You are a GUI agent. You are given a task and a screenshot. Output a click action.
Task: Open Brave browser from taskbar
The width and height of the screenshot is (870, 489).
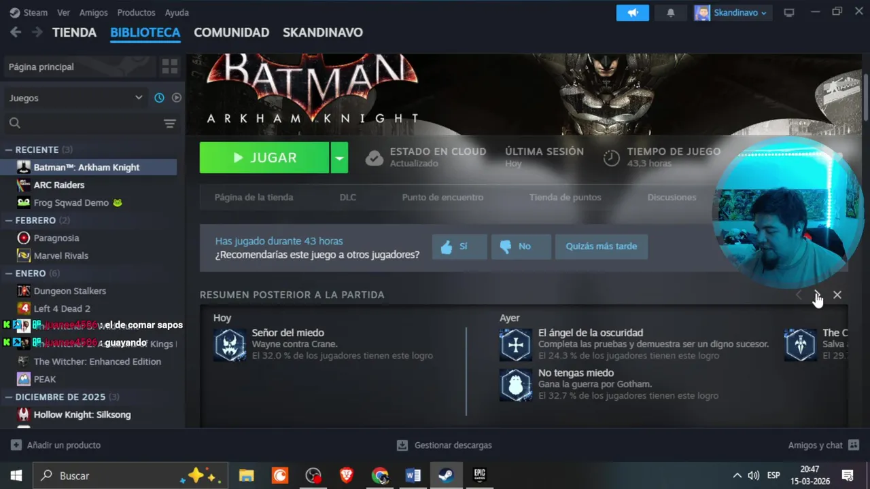tap(347, 475)
